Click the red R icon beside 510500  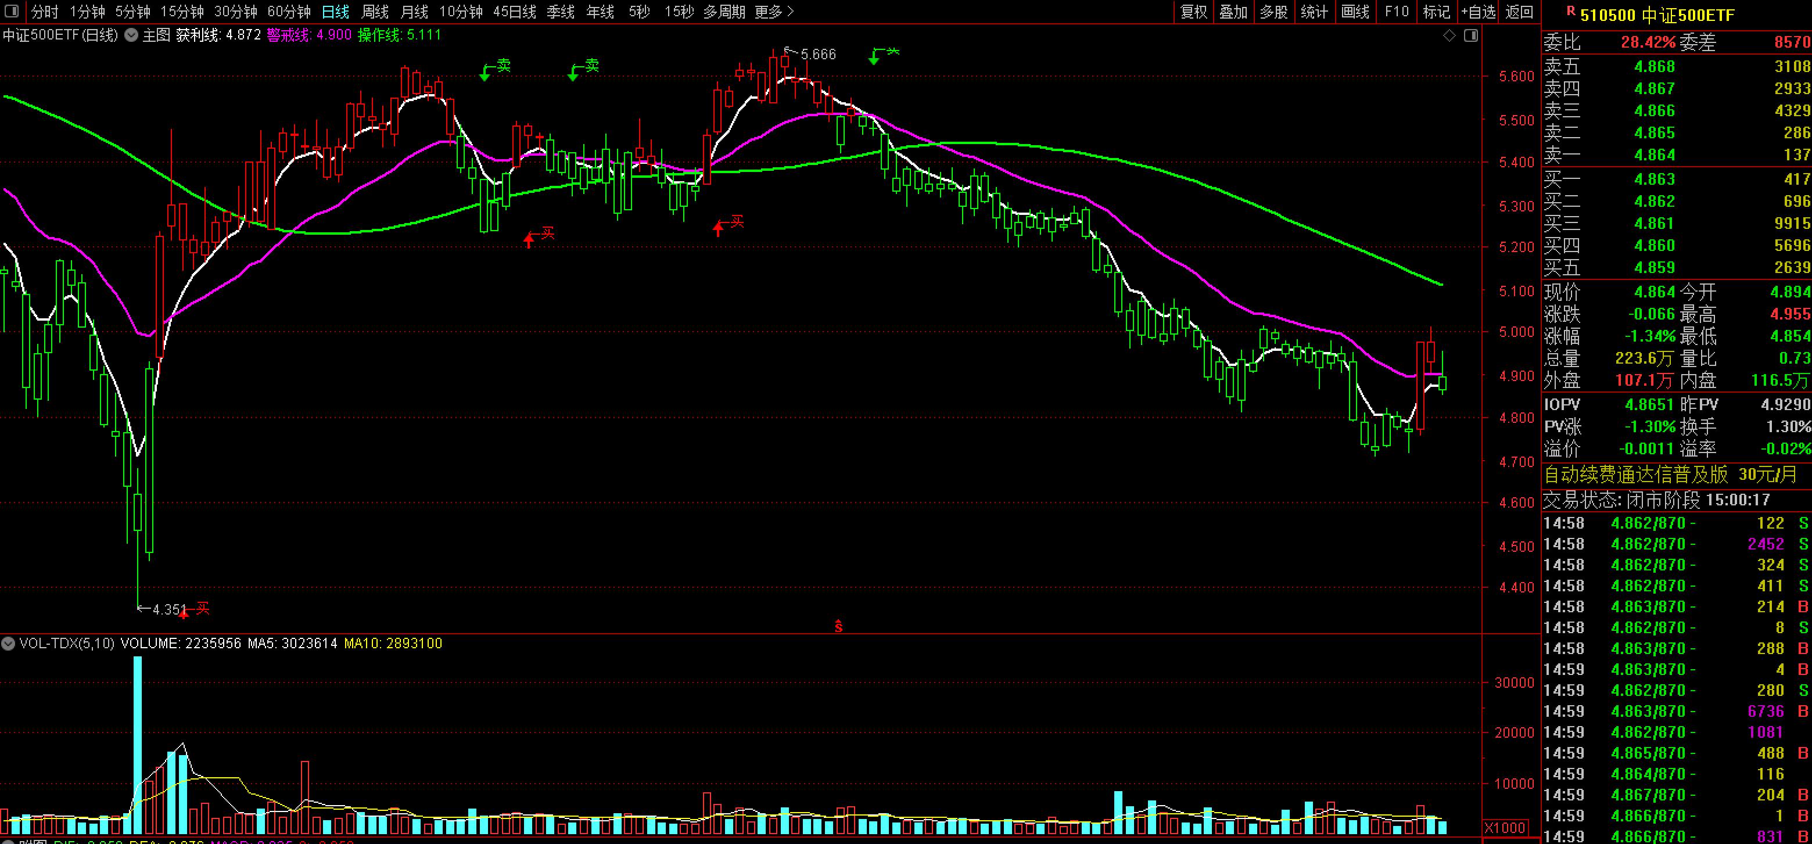tap(1571, 10)
